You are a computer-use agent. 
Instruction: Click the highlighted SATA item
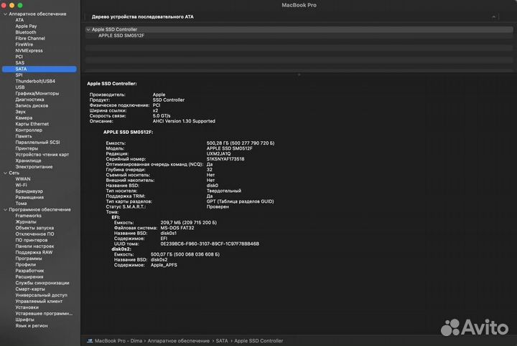pos(39,69)
